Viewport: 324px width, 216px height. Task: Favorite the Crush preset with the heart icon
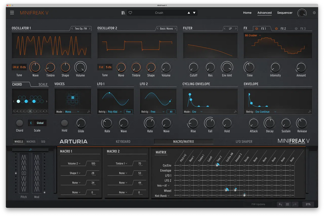click(x=130, y=12)
